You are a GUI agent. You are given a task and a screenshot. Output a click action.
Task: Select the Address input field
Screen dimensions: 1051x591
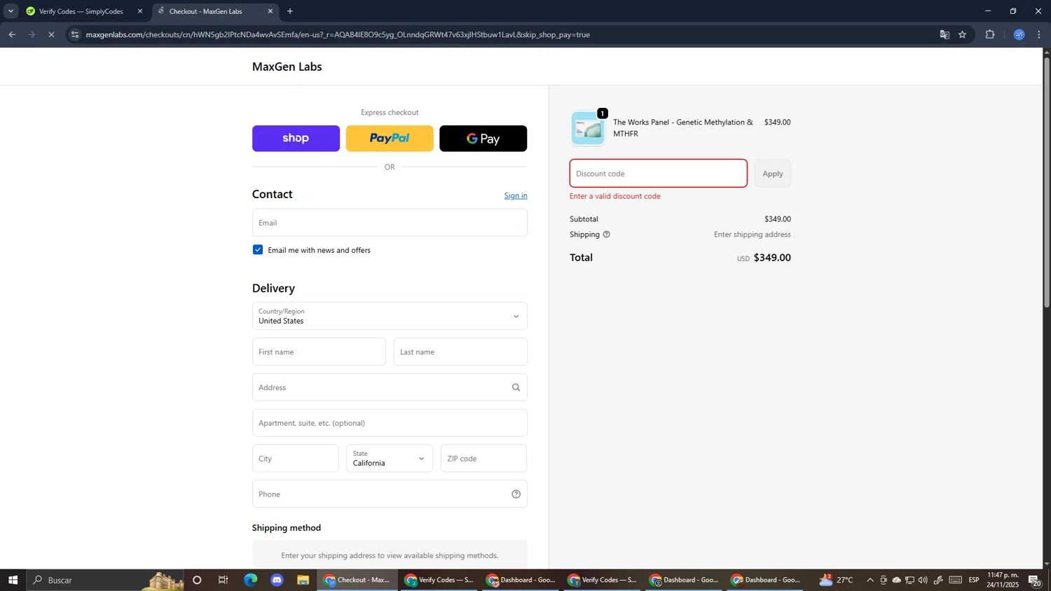[x=390, y=387]
